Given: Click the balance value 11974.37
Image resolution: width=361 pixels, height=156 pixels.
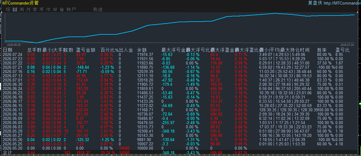Looking at the screenshot, I should pos(145,55).
